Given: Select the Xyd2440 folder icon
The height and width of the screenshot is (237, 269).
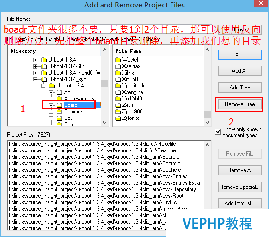Looking at the screenshot, I should point(118,99).
